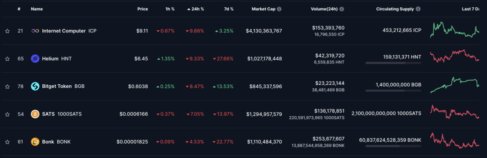The height and width of the screenshot is (158, 487).
Task: Toggle the watchlist star for Helium
Action: coord(7,58)
